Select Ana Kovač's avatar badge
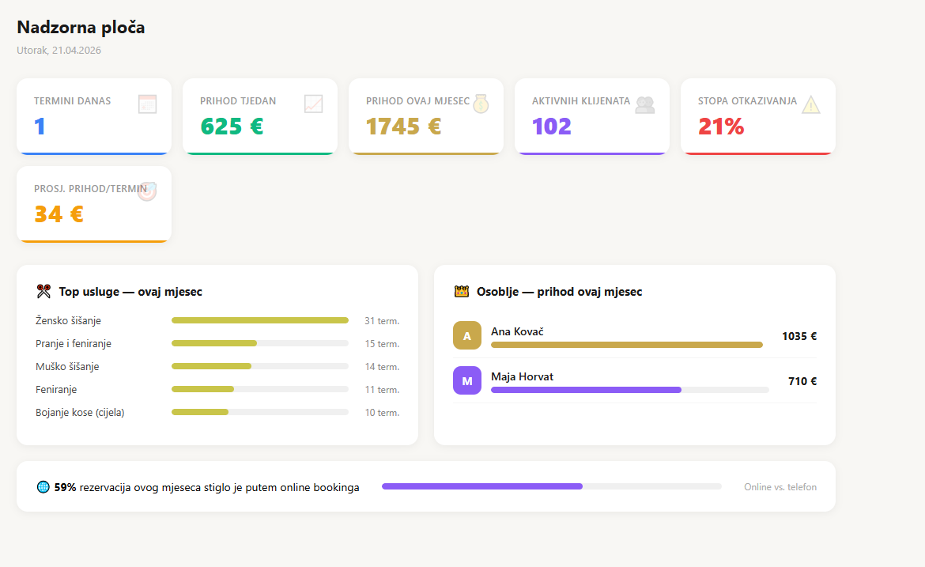Image resolution: width=925 pixels, height=567 pixels. pos(467,336)
